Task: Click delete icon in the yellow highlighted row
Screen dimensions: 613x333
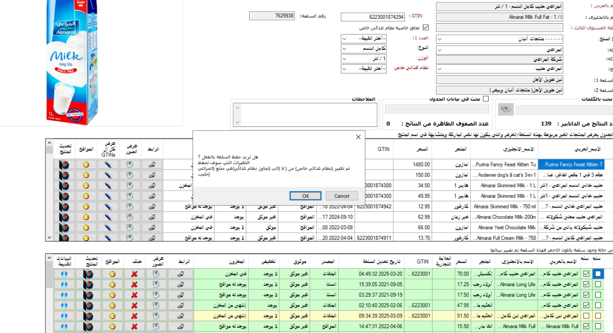Action: (x=134, y=316)
